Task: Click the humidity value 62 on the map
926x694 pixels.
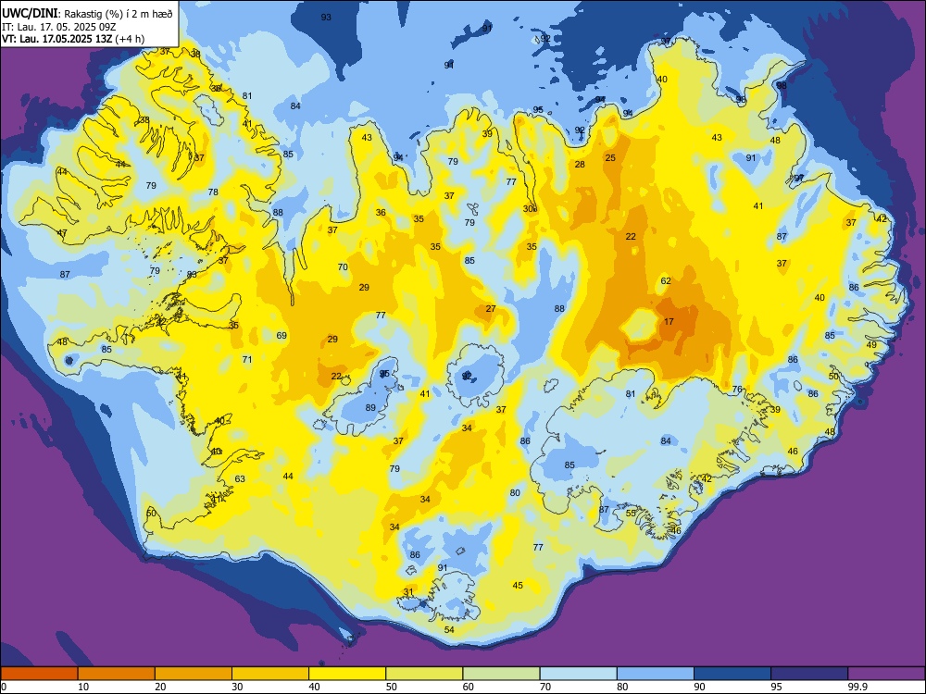Action: click(x=666, y=281)
